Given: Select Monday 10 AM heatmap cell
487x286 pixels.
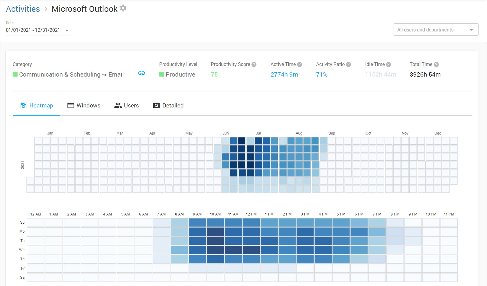Looking at the screenshot, I should tap(215, 232).
